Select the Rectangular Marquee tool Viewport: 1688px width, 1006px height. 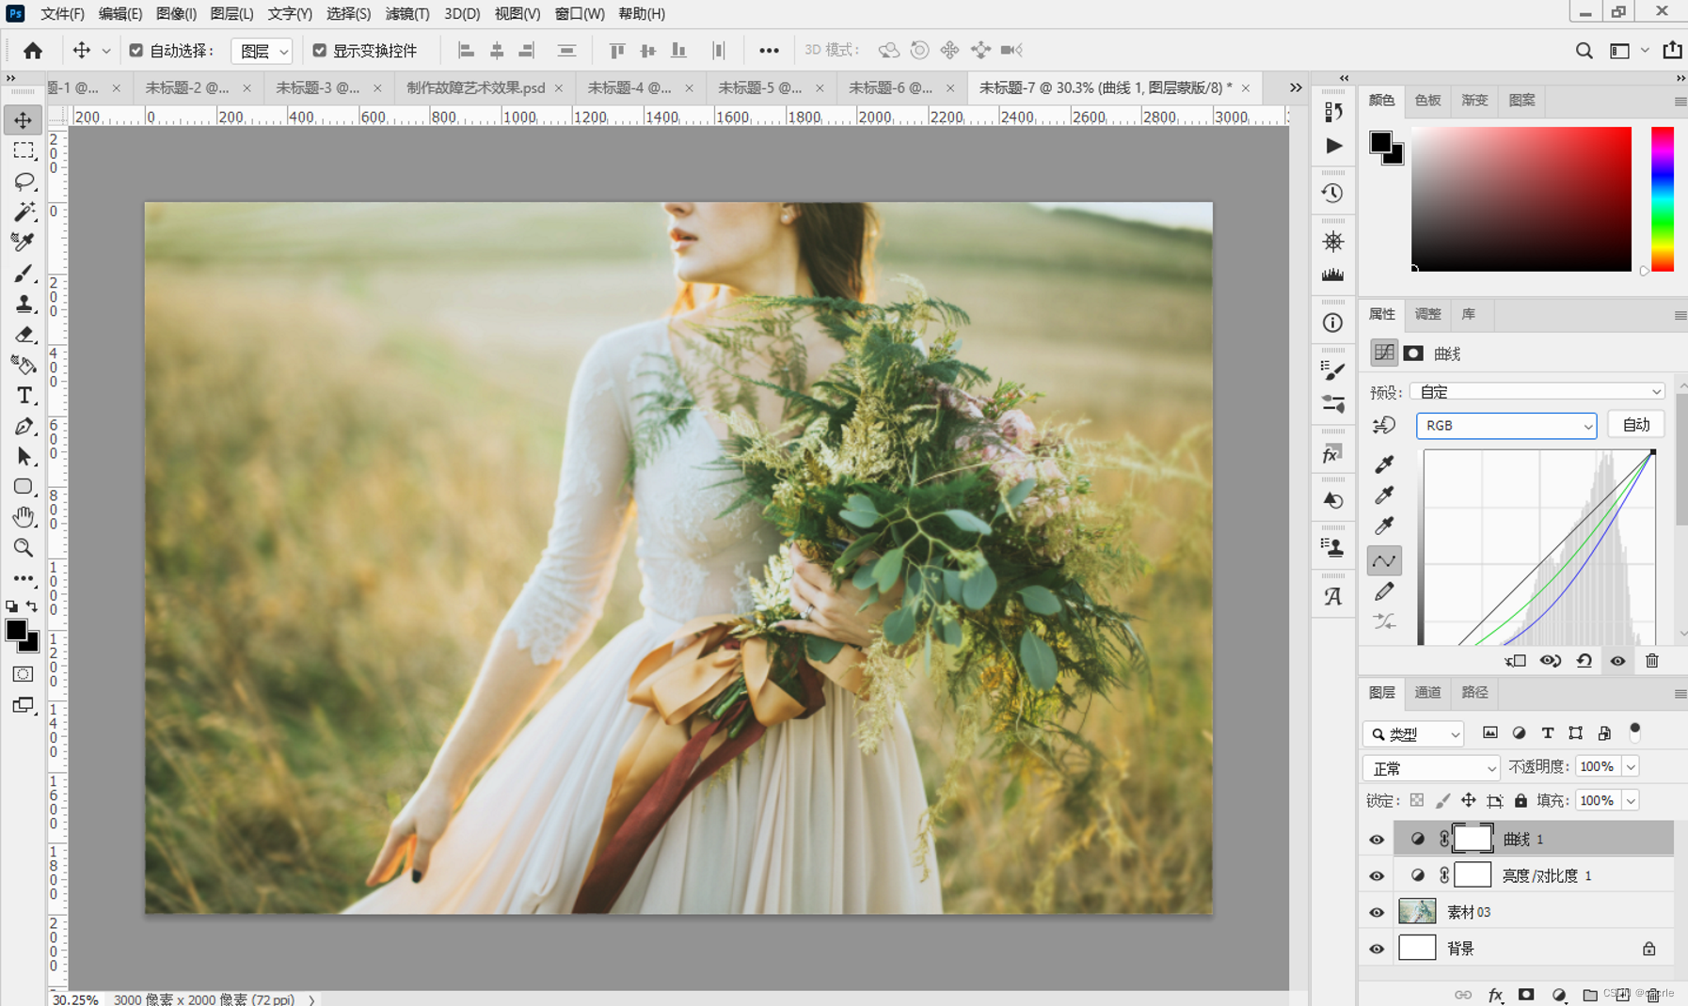point(24,150)
